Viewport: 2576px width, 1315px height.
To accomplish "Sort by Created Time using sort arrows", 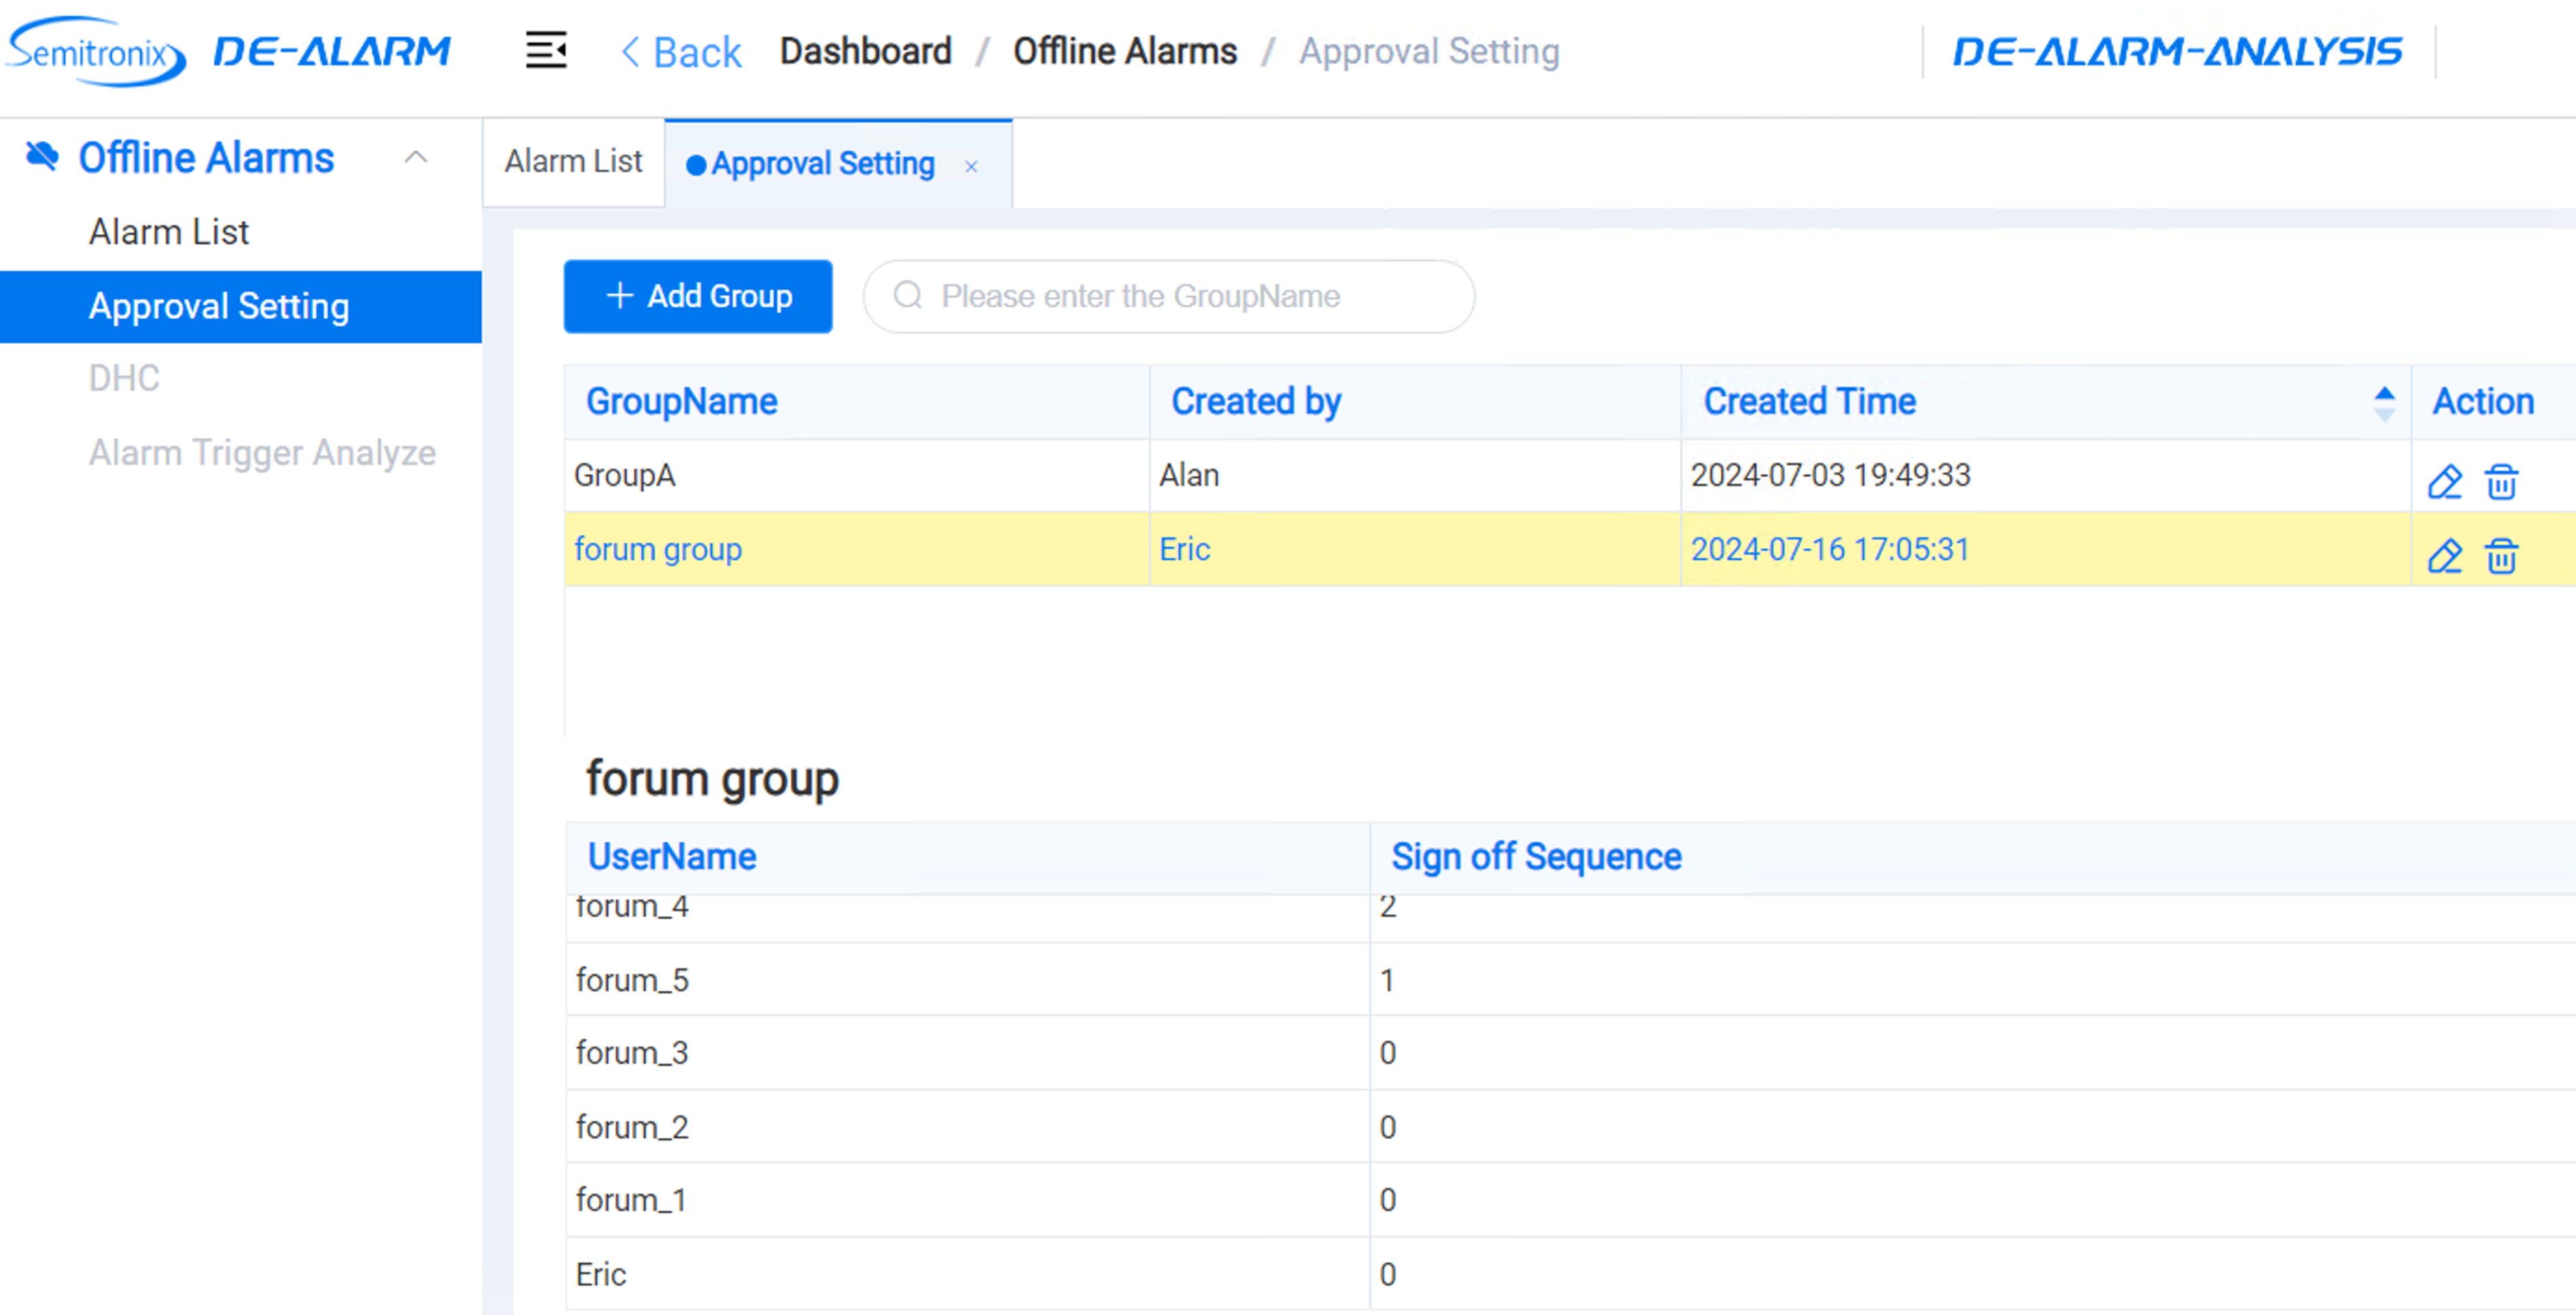I will tap(2383, 402).
